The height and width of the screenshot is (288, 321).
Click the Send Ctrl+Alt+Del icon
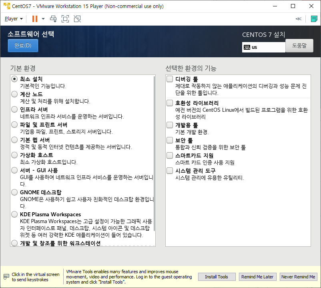[x=53, y=19]
